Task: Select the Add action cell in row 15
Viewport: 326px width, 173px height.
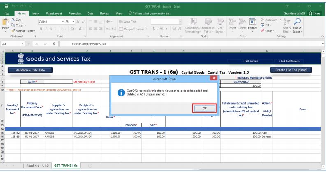Action: [x=267, y=133]
